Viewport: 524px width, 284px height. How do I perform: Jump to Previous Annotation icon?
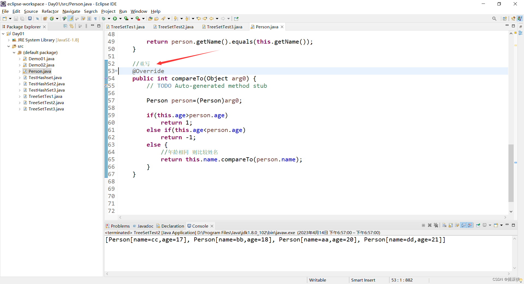tap(187, 19)
